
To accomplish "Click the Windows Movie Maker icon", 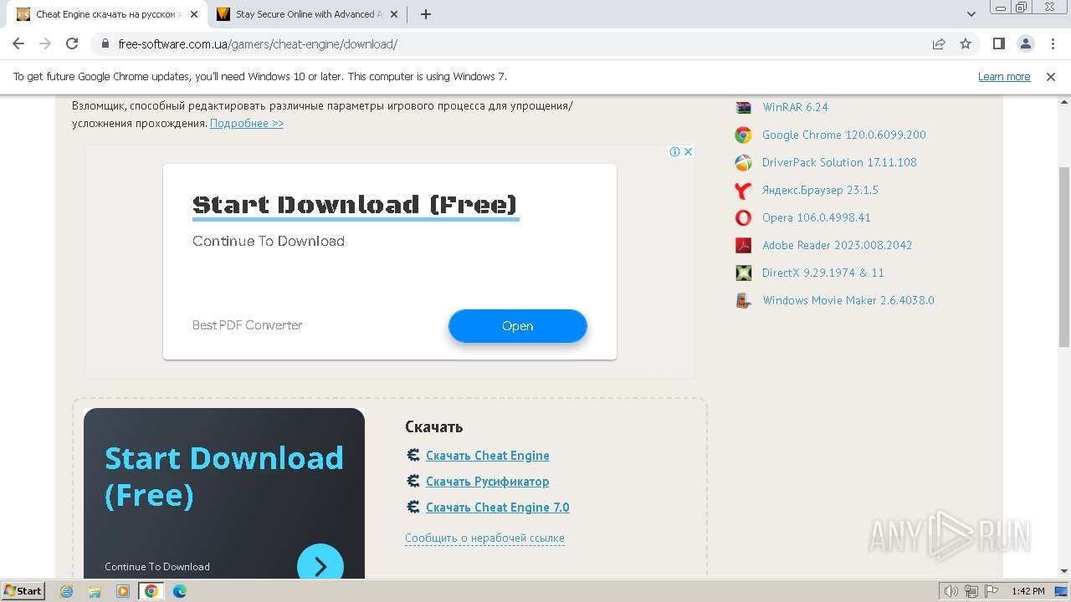I will (x=743, y=300).
